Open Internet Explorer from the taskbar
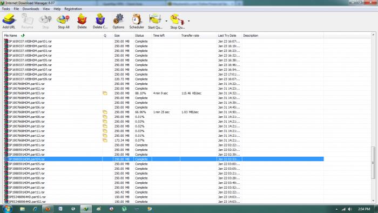This screenshot has height=213, width=378. [x=35, y=209]
